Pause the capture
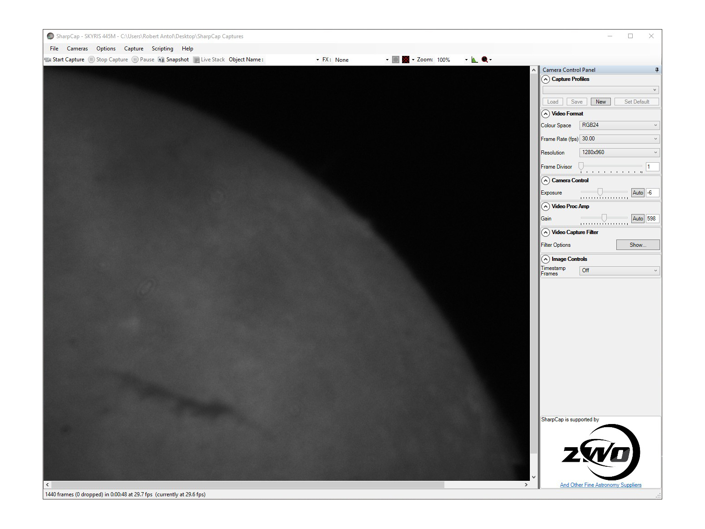The height and width of the screenshot is (529, 705). [x=143, y=60]
